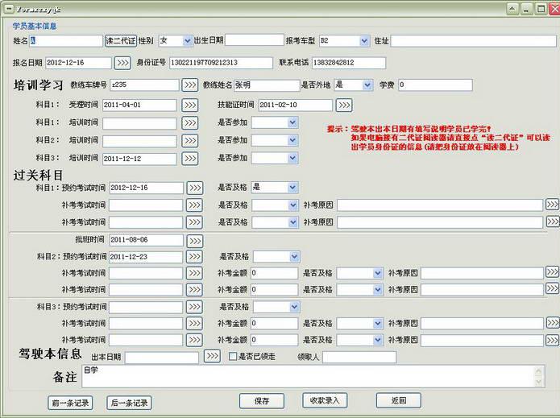The width and height of the screenshot is (560, 418).
Task: Click the 学费 input field
Action: (x=435, y=85)
